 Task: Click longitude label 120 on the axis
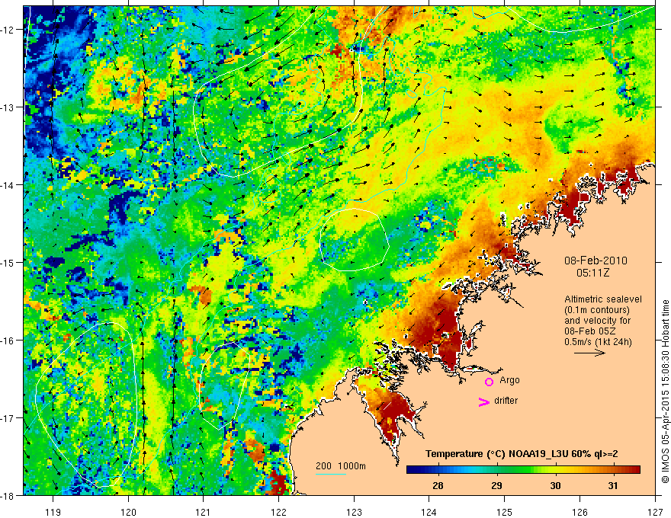128,512
